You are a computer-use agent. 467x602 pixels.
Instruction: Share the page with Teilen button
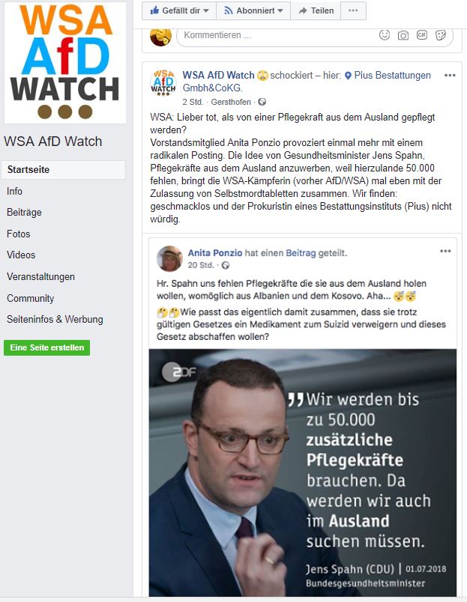click(x=316, y=10)
